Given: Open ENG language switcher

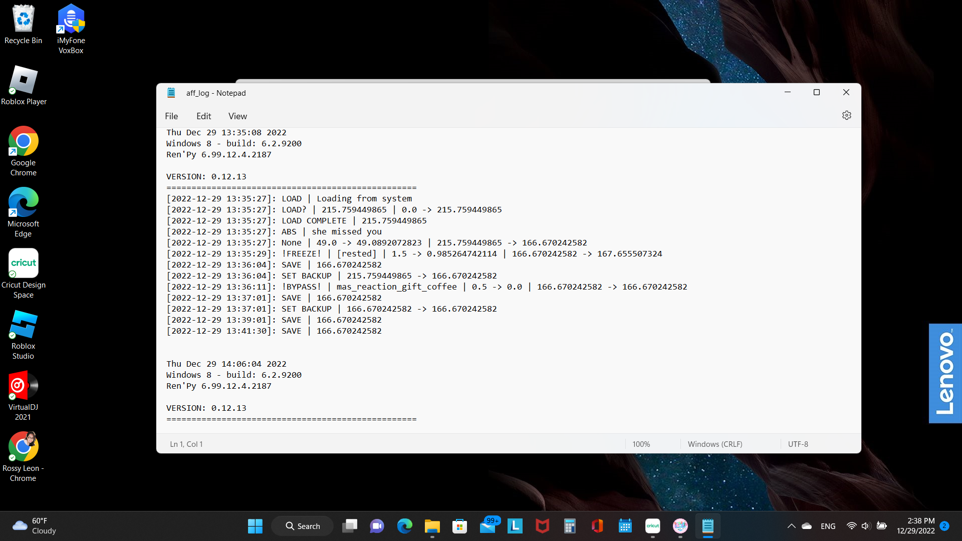Looking at the screenshot, I should 828,526.
